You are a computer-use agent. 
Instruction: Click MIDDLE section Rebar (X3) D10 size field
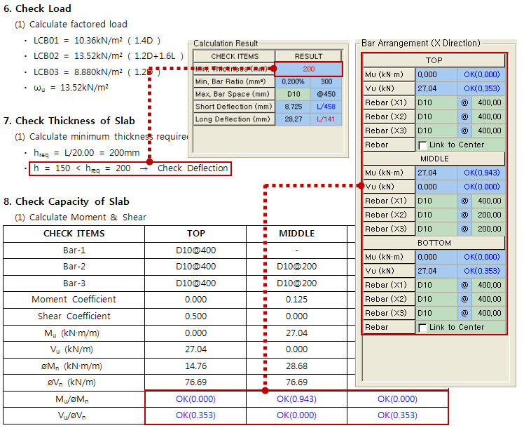436,229
